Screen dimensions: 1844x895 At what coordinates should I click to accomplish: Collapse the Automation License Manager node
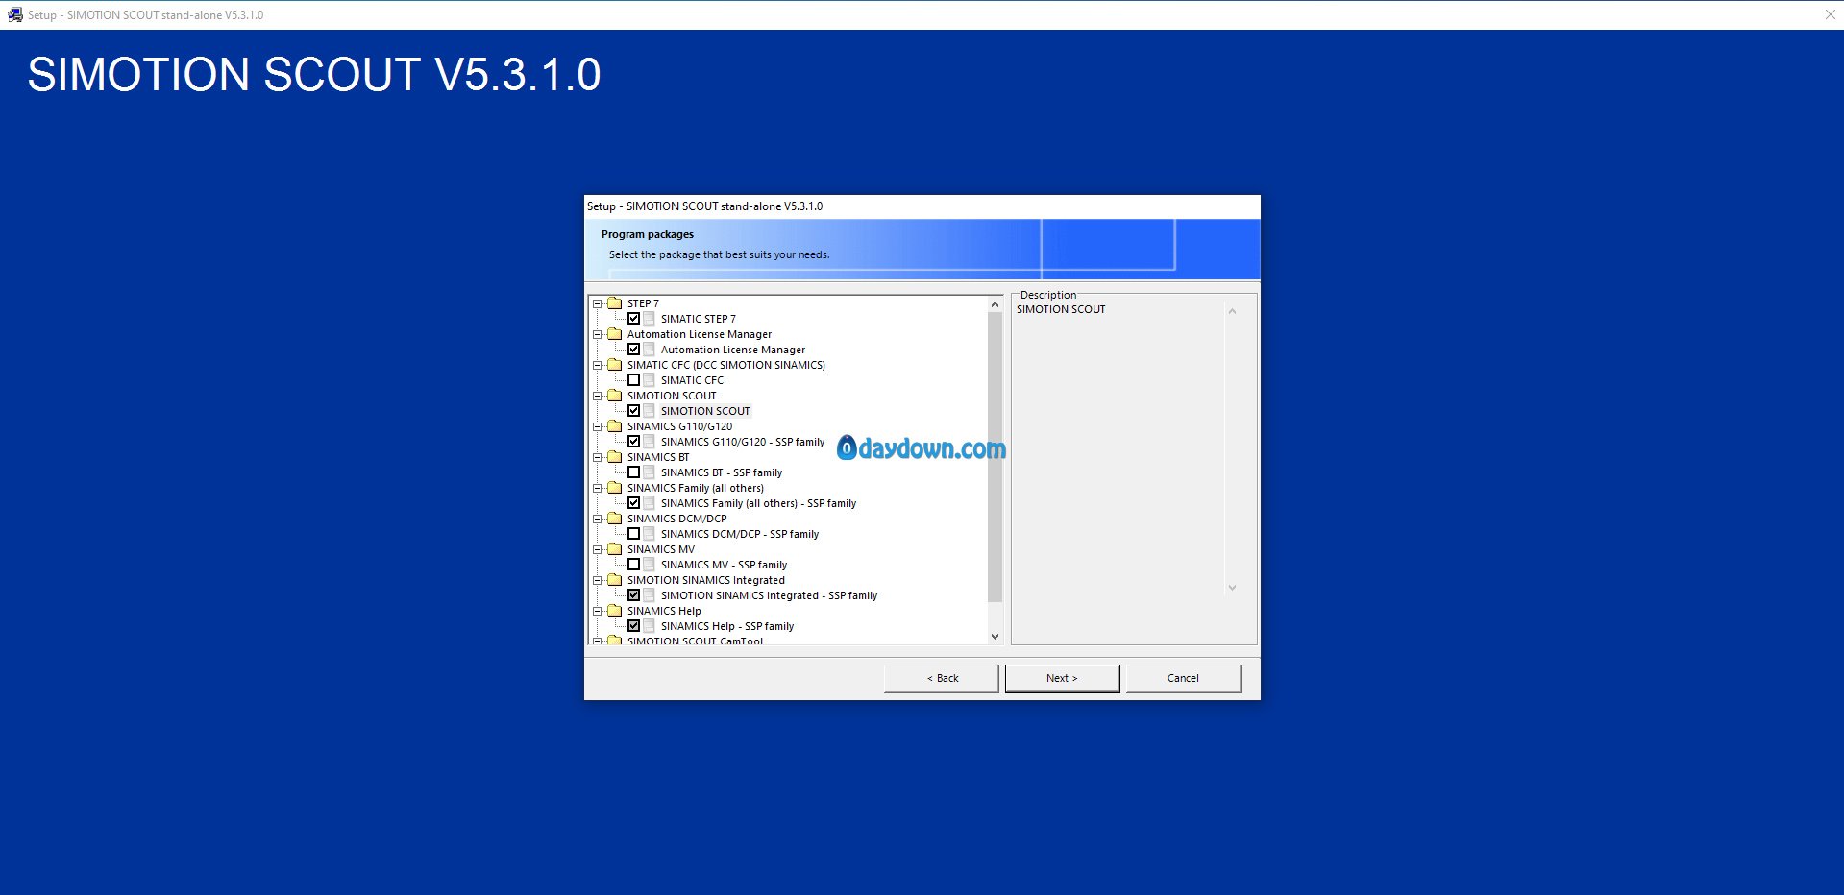click(x=598, y=334)
